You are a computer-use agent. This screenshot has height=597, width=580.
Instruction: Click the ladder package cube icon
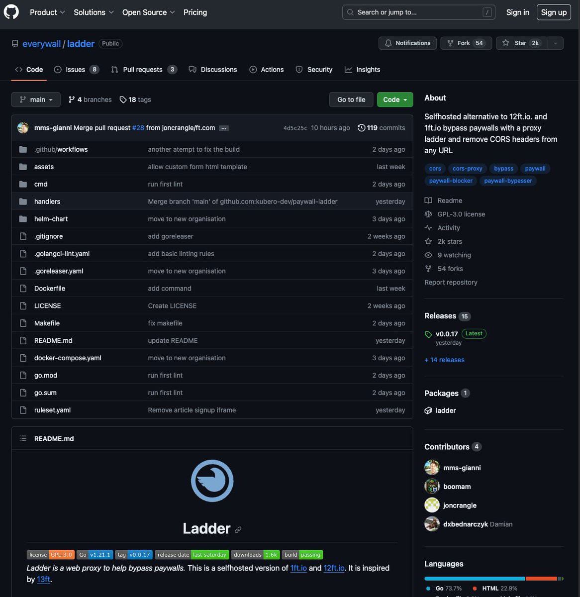point(428,410)
